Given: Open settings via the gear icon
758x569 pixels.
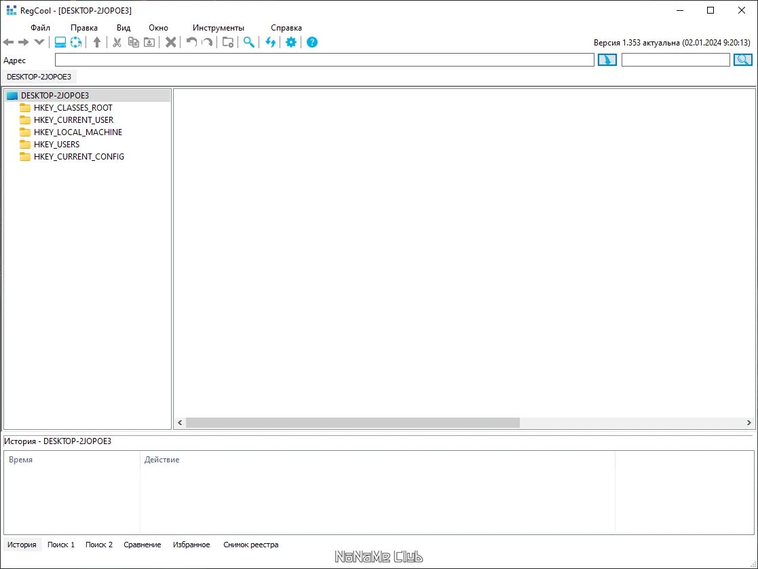Looking at the screenshot, I should tap(291, 42).
